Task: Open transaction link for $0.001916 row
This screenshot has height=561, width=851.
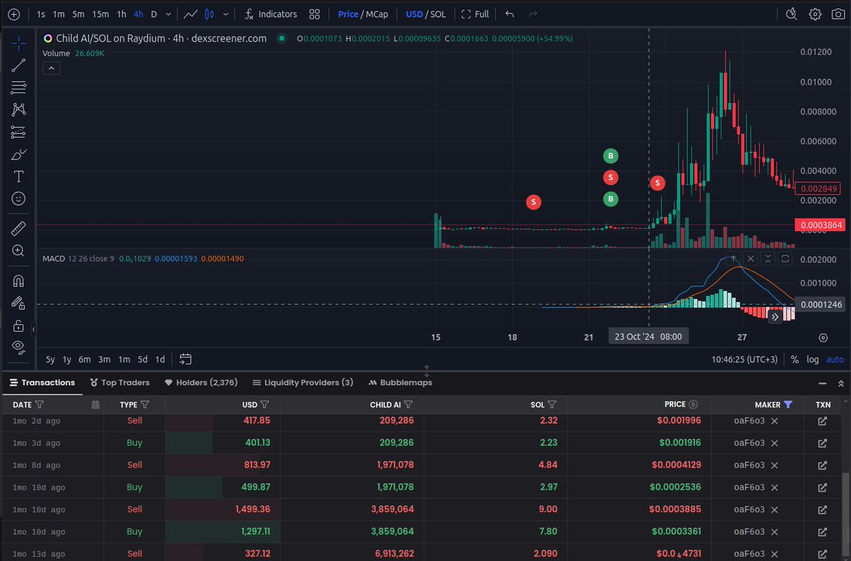Action: (823, 443)
